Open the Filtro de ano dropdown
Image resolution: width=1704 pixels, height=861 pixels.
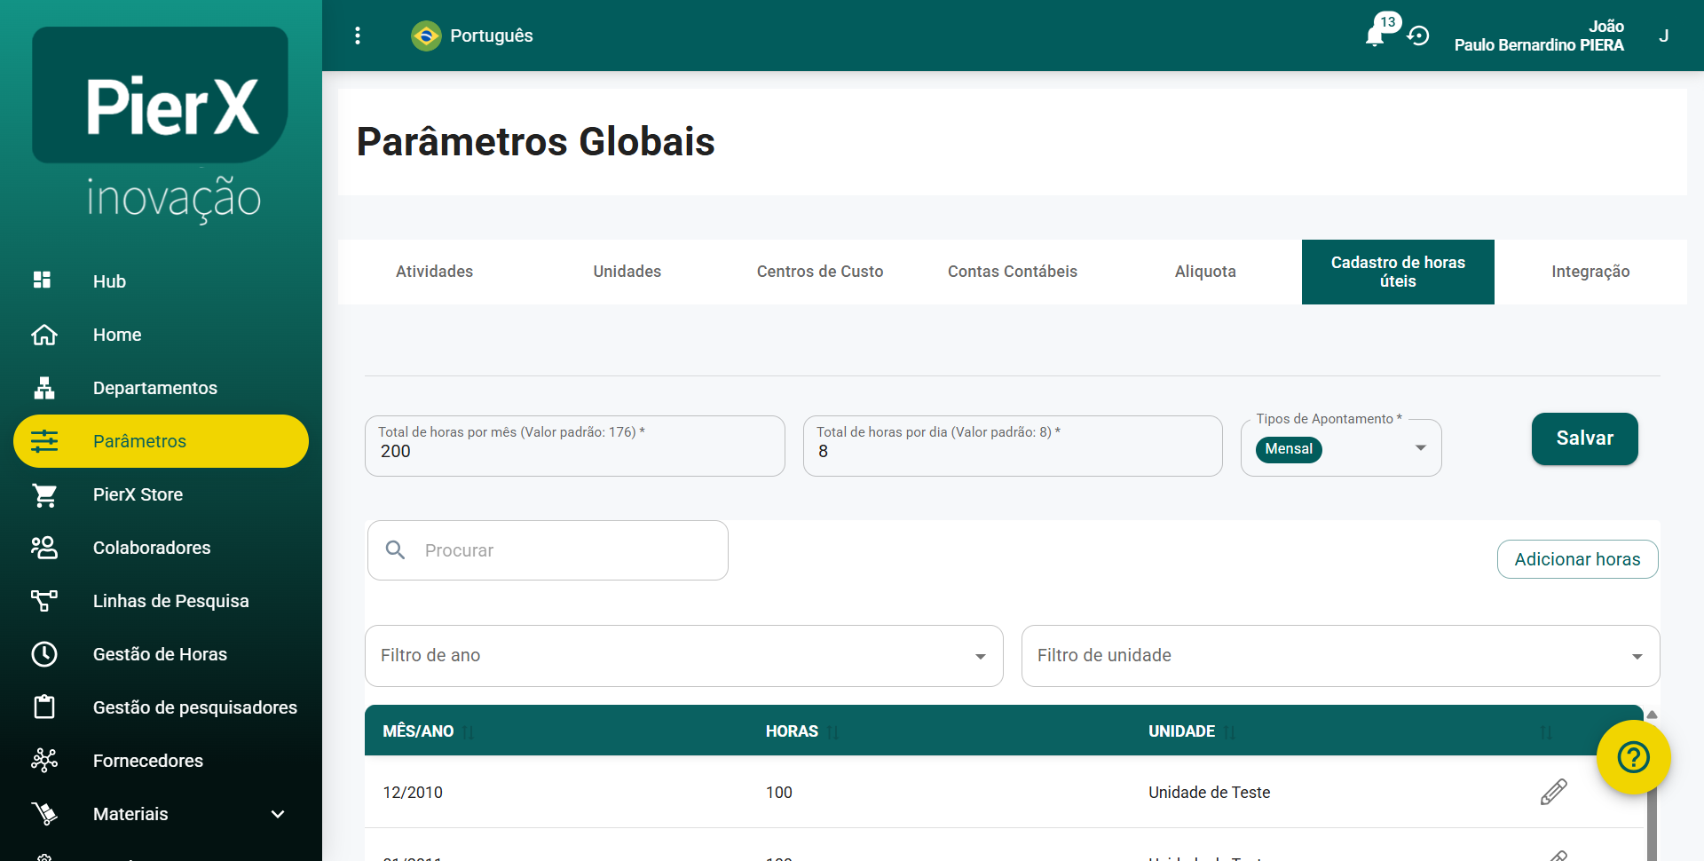pyautogui.click(x=683, y=656)
